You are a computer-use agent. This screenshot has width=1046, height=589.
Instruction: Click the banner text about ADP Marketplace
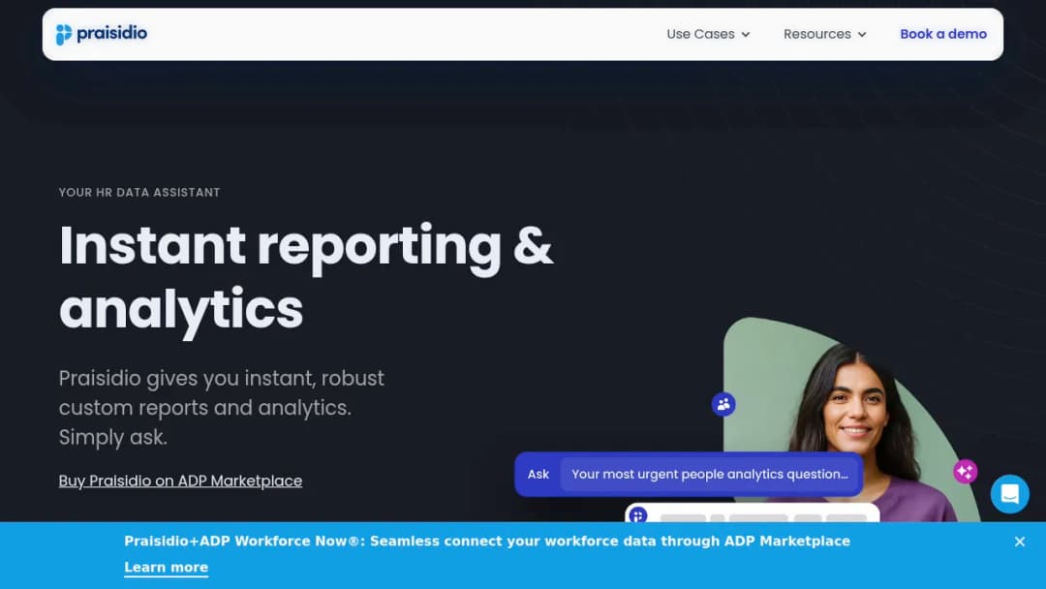click(487, 541)
